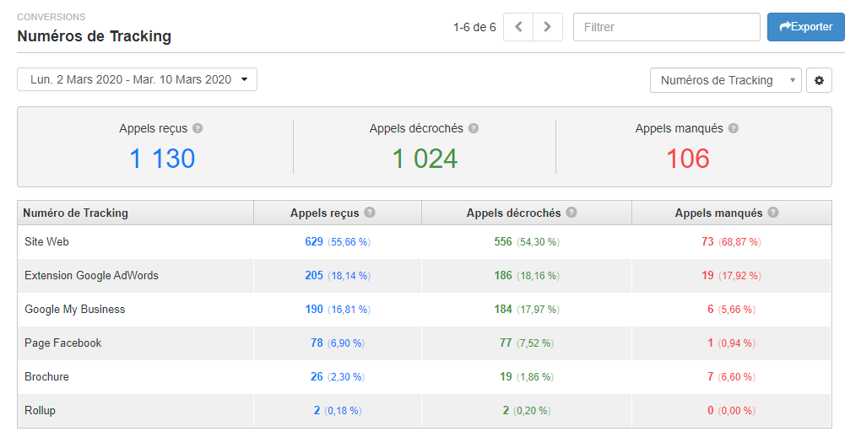This screenshot has height=448, width=861.
Task: Select the Rollup row label
Action: (40, 410)
